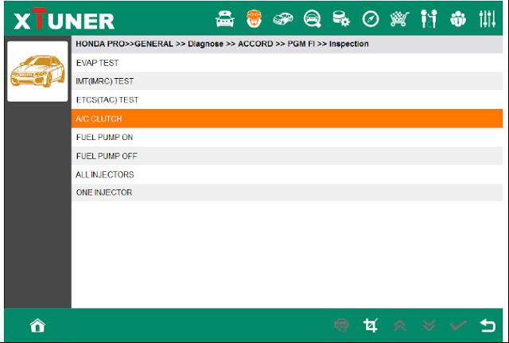This screenshot has width=509, height=343.
Task: Click the page-up double chevron
Action: point(400,325)
